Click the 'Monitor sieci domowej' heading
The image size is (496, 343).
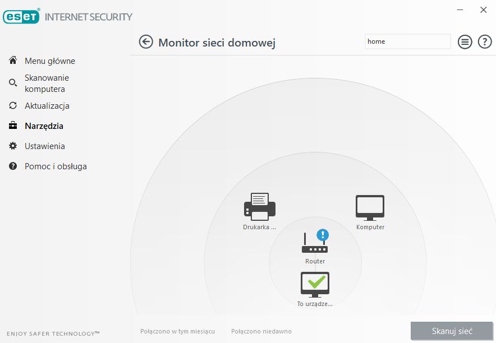point(217,43)
